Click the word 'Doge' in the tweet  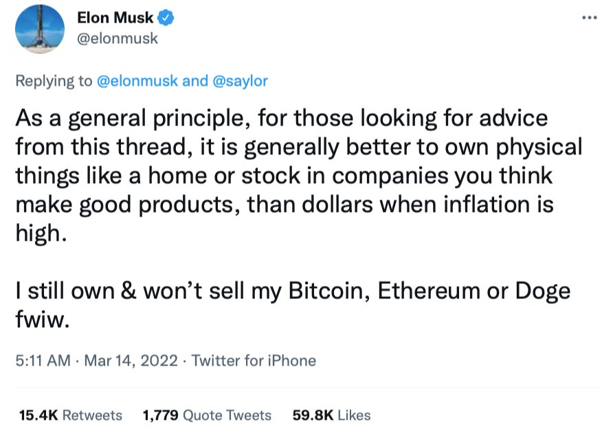544,291
